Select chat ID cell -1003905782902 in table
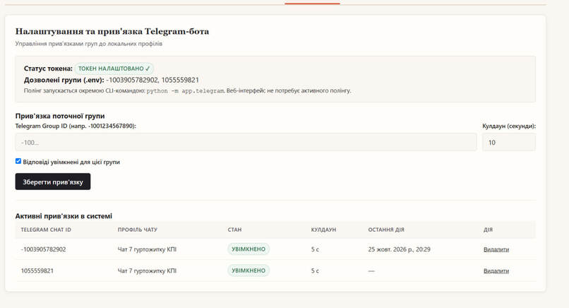 click(43, 249)
